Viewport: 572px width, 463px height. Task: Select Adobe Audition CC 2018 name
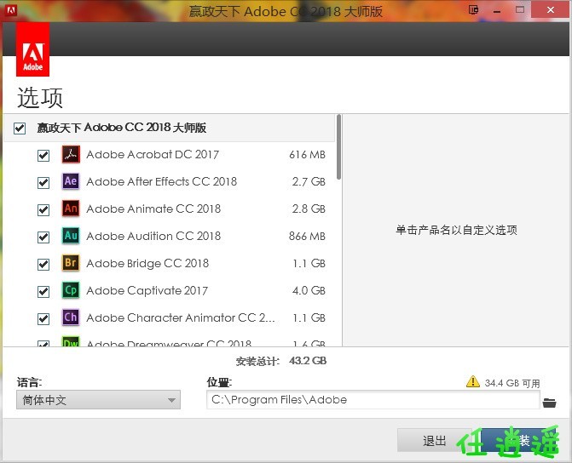pyautogui.click(x=153, y=236)
